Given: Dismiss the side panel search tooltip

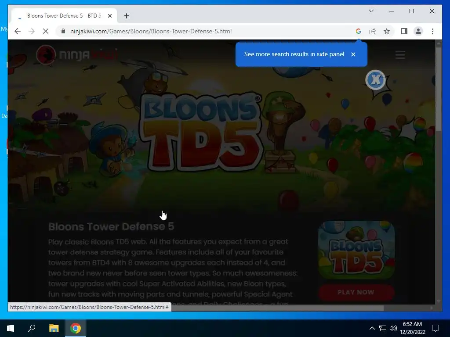Looking at the screenshot, I should (353, 54).
